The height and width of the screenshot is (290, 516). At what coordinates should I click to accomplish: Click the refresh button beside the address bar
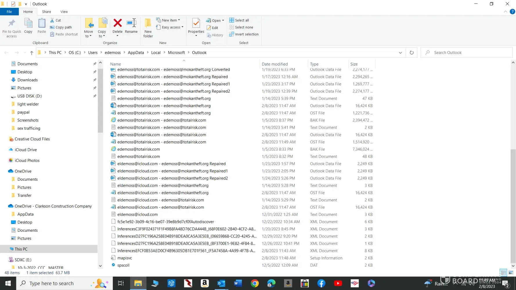point(412,52)
